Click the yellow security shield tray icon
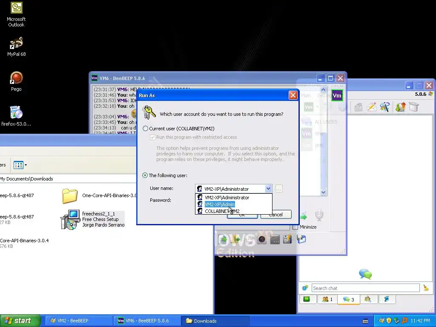Image resolution: width=436 pixels, height=327 pixels. click(x=389, y=321)
